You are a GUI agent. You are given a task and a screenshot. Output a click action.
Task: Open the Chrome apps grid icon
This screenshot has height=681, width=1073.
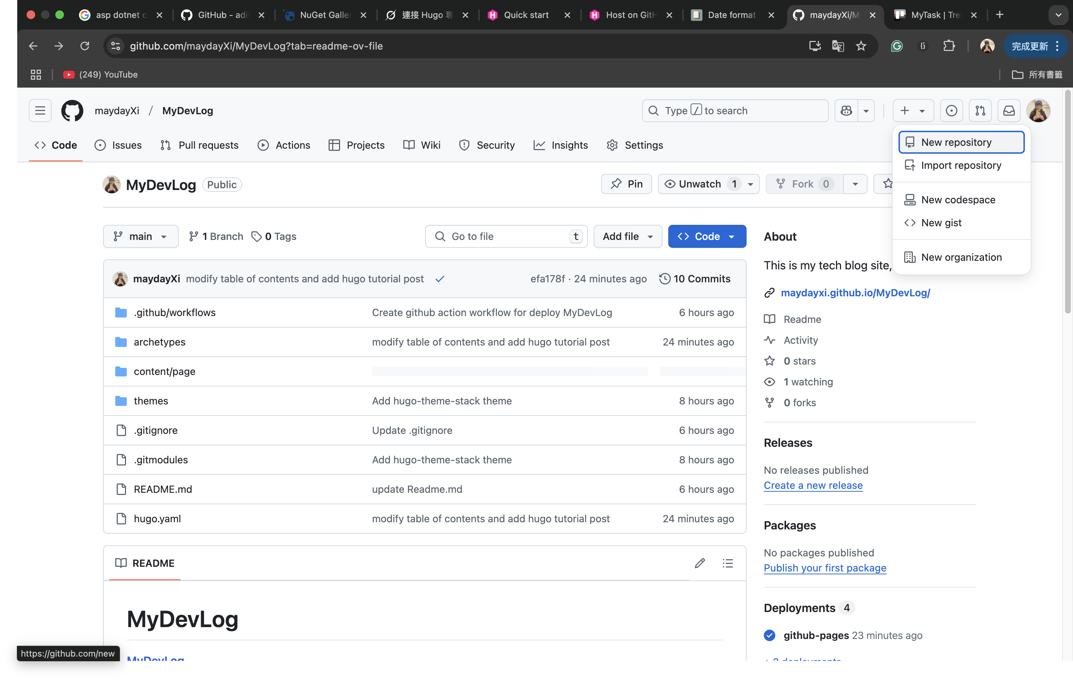(36, 74)
